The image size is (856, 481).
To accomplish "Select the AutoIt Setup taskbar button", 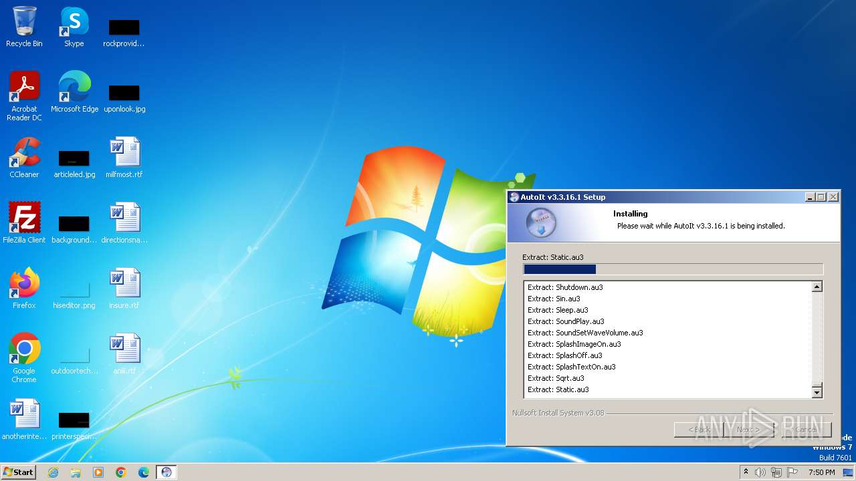I will [167, 472].
